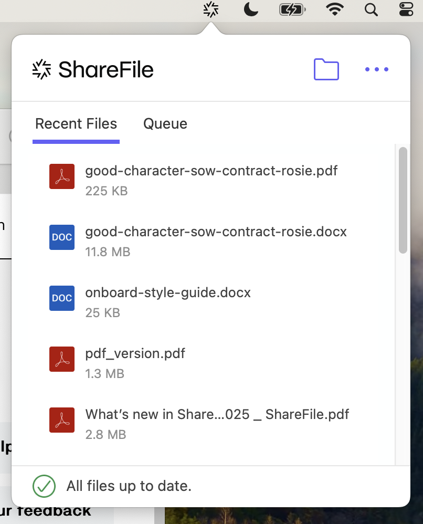Click DOC icon for onboard-style-guide.docx

(62, 298)
